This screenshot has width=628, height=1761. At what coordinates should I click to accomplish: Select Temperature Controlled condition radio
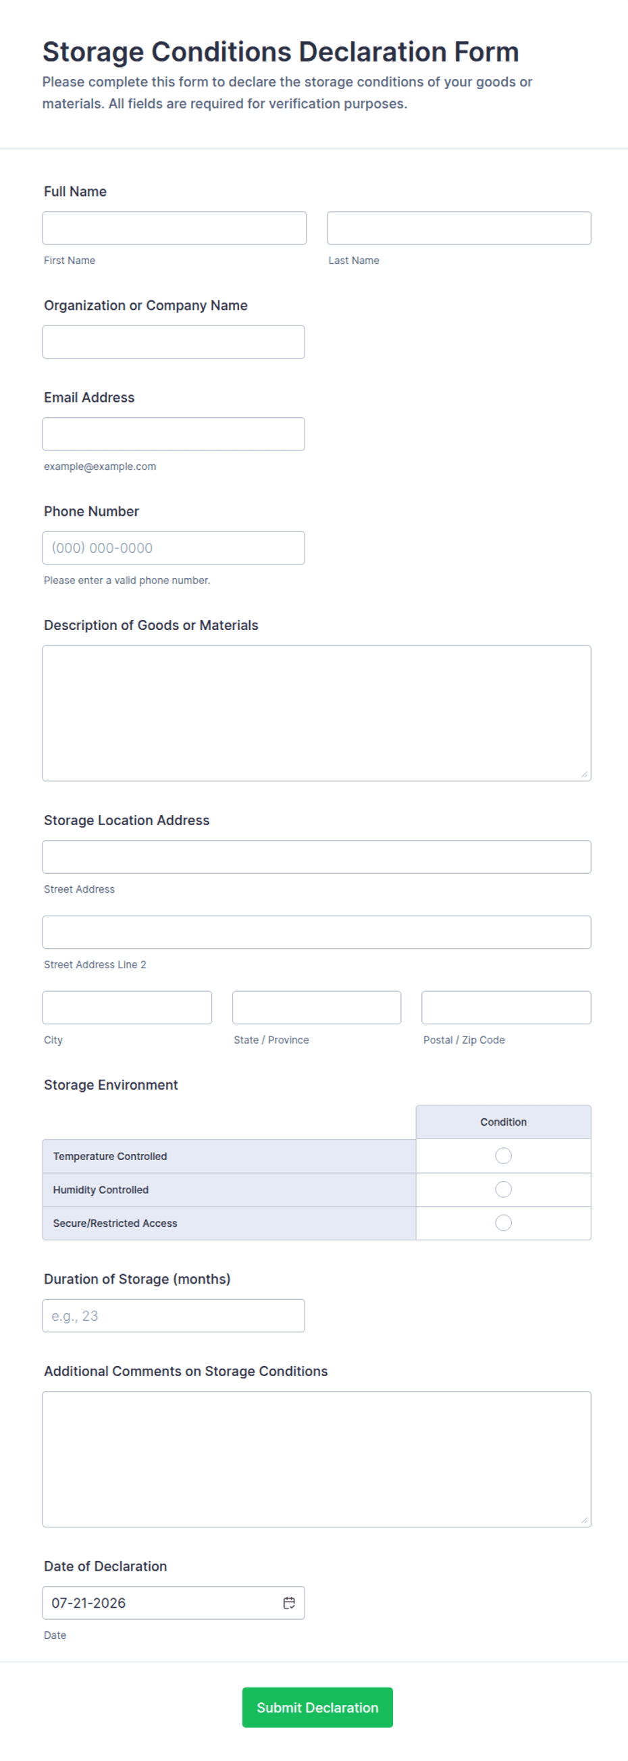pos(503,1155)
